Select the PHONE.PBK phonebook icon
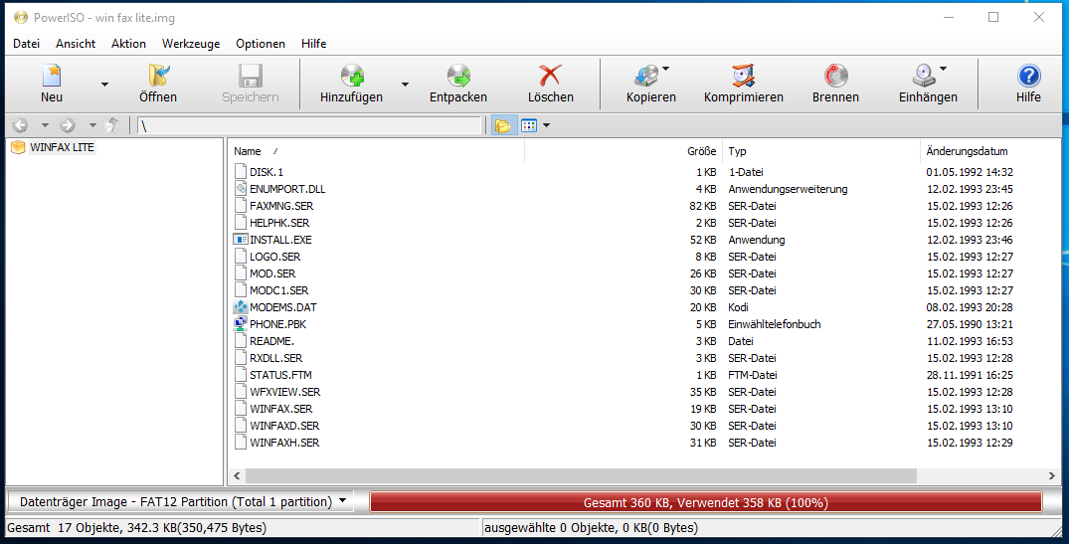This screenshot has height=544, width=1069. pyautogui.click(x=240, y=324)
